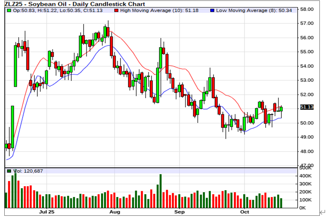This screenshot has width=328, height=217.
Task: Select the Aug date axis label
Action: pyautogui.click(x=115, y=212)
